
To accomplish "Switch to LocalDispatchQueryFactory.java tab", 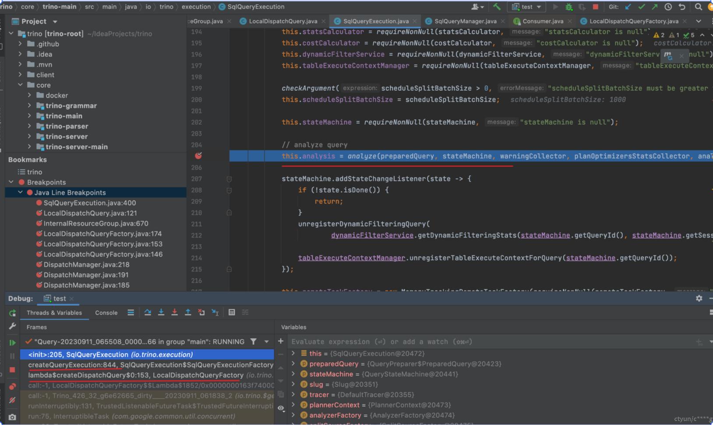I will [633, 21].
